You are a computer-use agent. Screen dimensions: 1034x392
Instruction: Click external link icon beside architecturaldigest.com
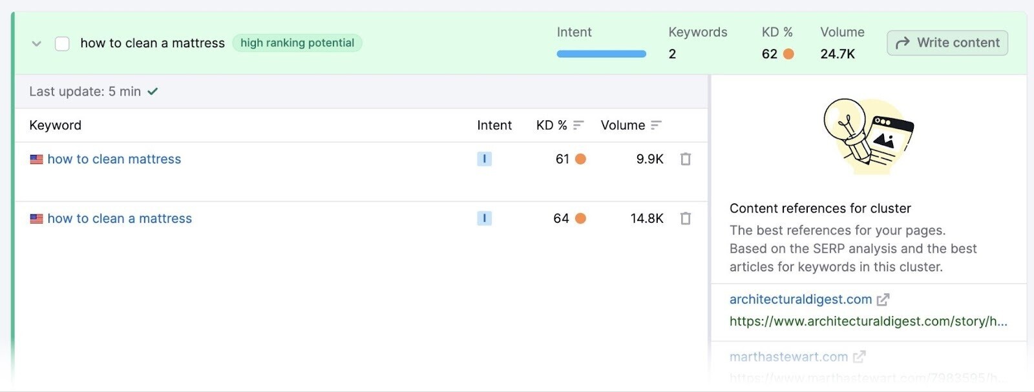click(883, 300)
